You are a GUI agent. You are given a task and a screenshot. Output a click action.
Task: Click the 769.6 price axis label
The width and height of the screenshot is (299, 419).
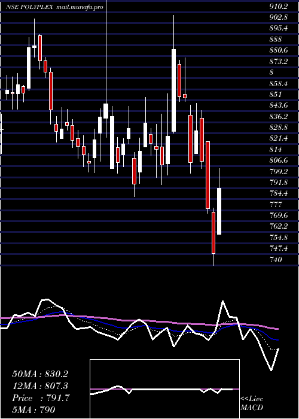(x=279, y=215)
